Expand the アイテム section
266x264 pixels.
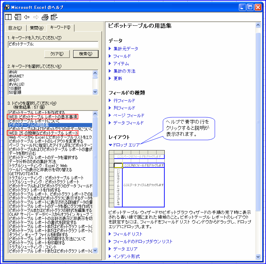pyautogui.click(x=119, y=64)
